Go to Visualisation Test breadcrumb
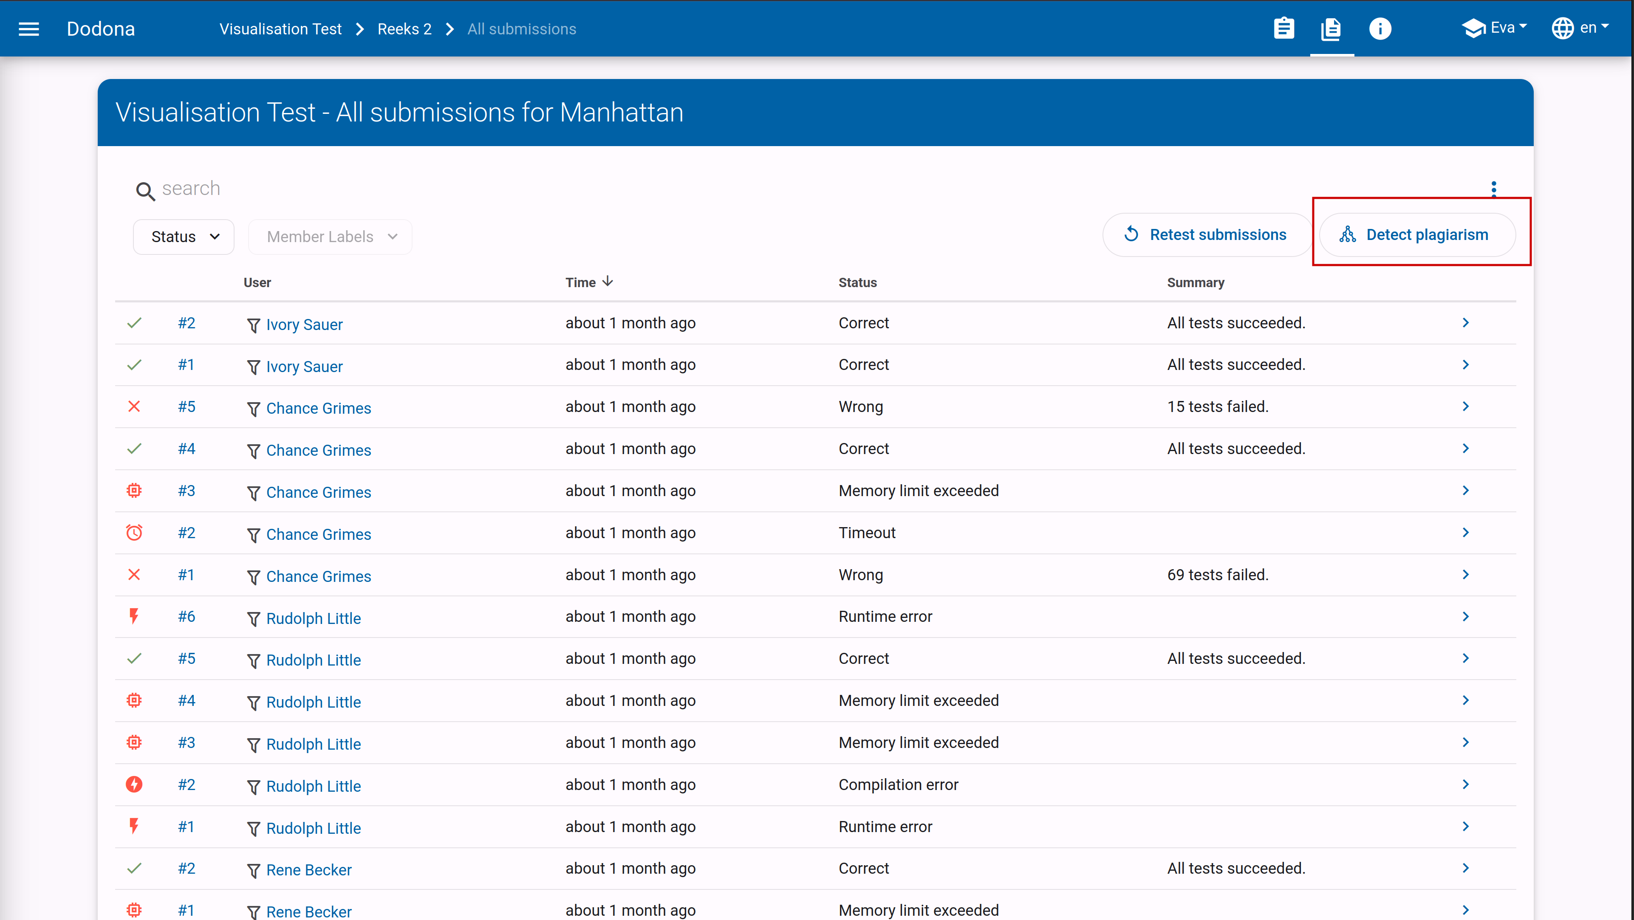The image size is (1634, 920). 280,29
